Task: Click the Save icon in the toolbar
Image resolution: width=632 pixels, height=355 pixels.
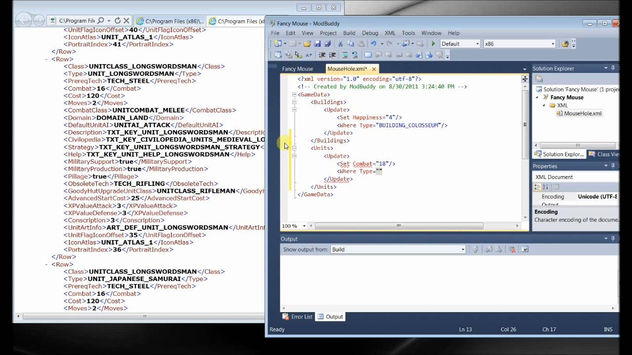Action: (317, 44)
